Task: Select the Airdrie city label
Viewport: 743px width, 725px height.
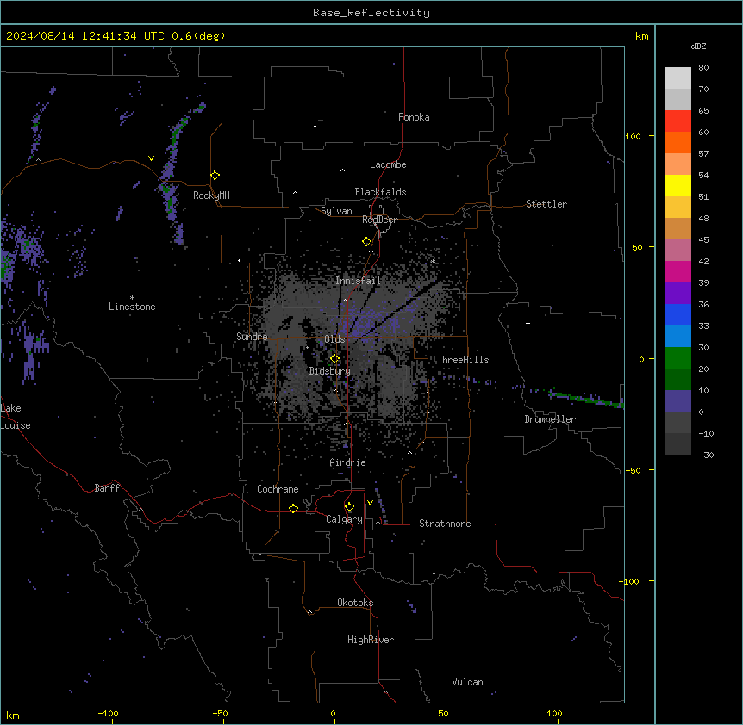Action: (x=347, y=462)
